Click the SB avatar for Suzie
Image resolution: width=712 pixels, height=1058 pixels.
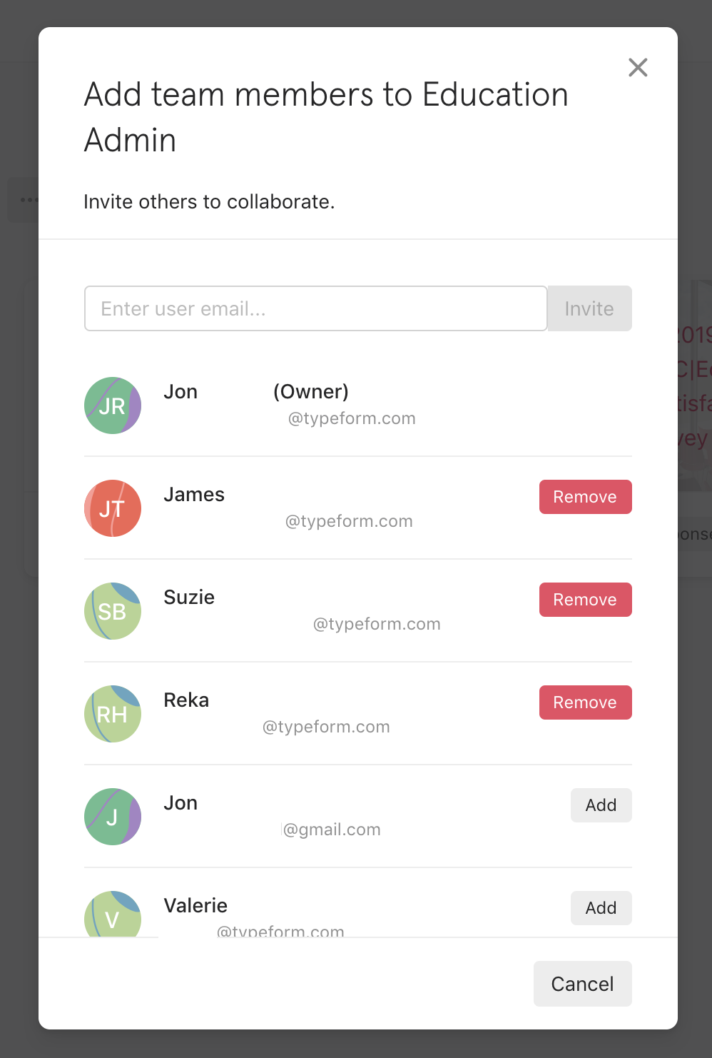(x=113, y=611)
